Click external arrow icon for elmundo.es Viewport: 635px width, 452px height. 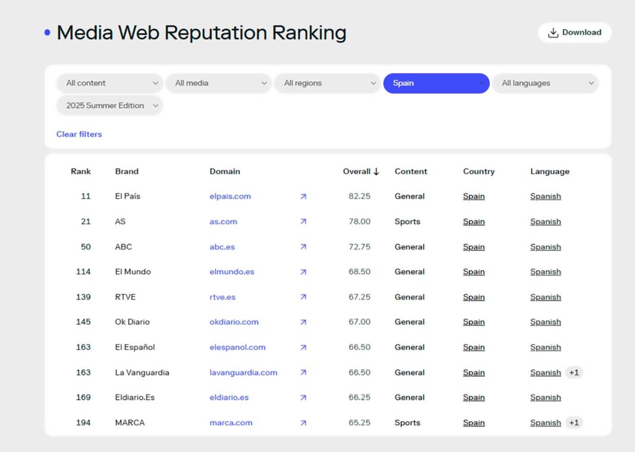(x=303, y=272)
